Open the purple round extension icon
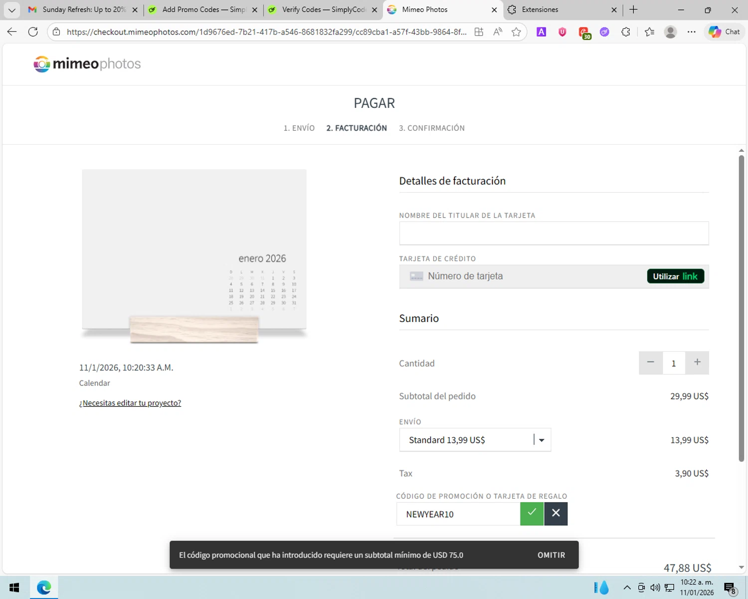The height and width of the screenshot is (599, 748). click(604, 32)
